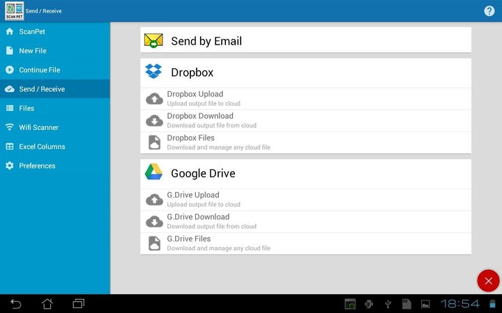
Task: Open Wifi Scanner option
Action: tap(38, 127)
